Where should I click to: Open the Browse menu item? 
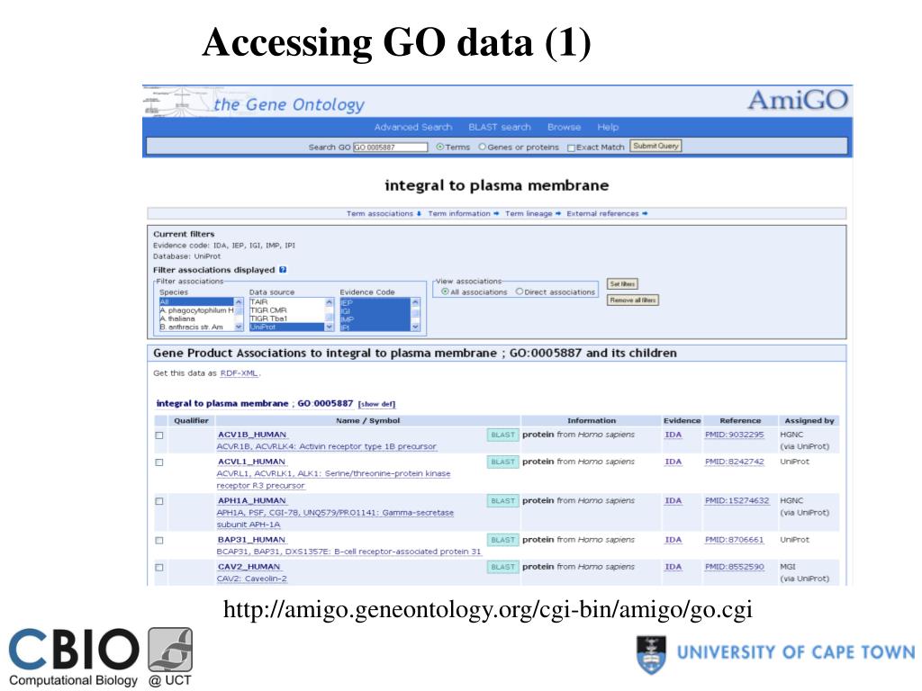coord(564,127)
